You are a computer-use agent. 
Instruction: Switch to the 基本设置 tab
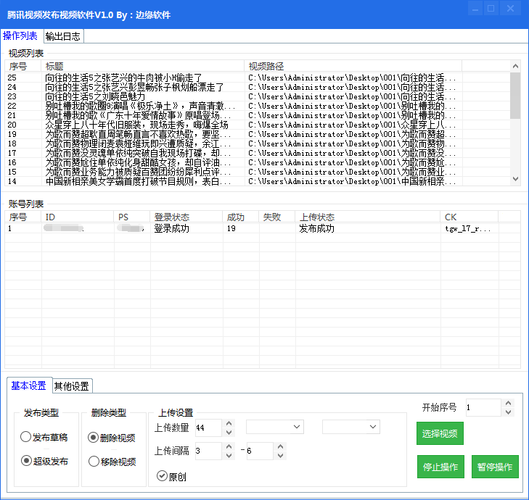29,386
